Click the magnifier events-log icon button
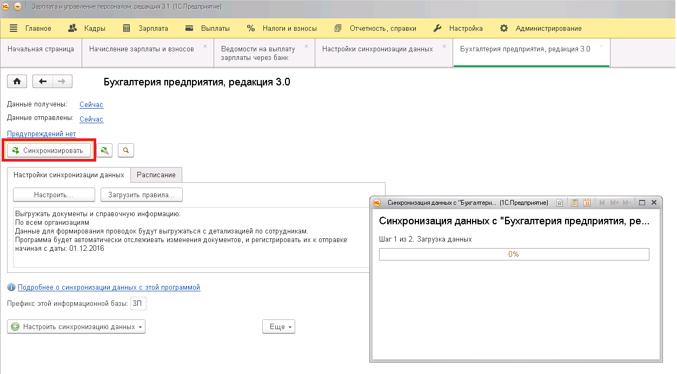Screen dimensions: 677x374 point(126,150)
